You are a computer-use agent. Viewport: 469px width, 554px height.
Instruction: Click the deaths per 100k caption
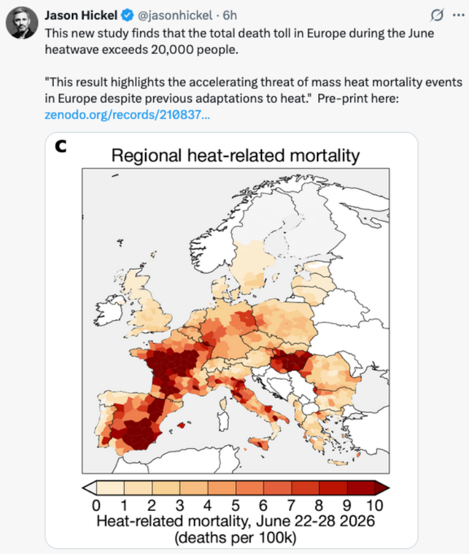click(x=235, y=538)
